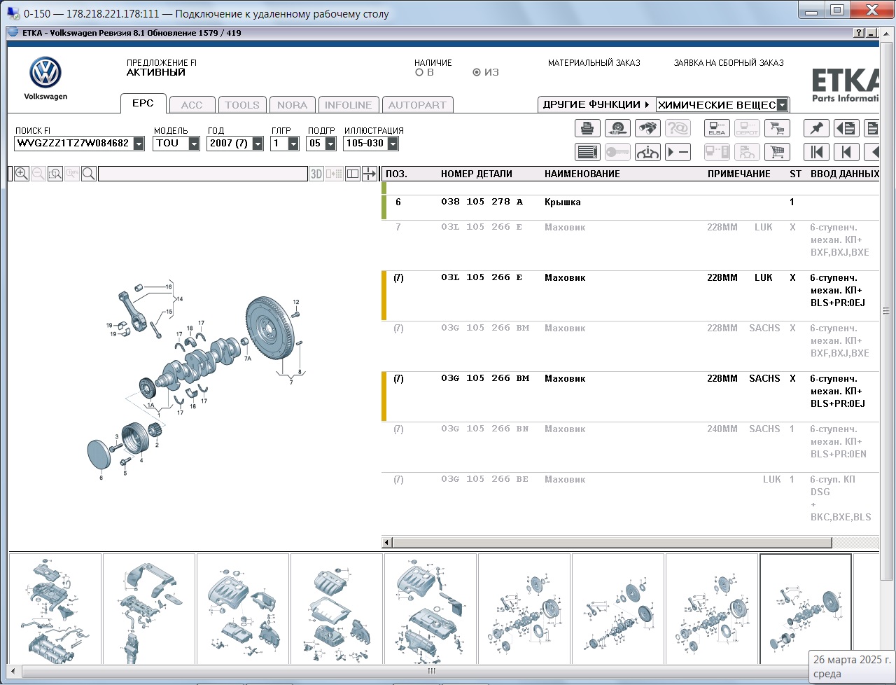Select the zoom-to-area magnifier tool
Screen dimensions: 896x685
tap(55, 174)
